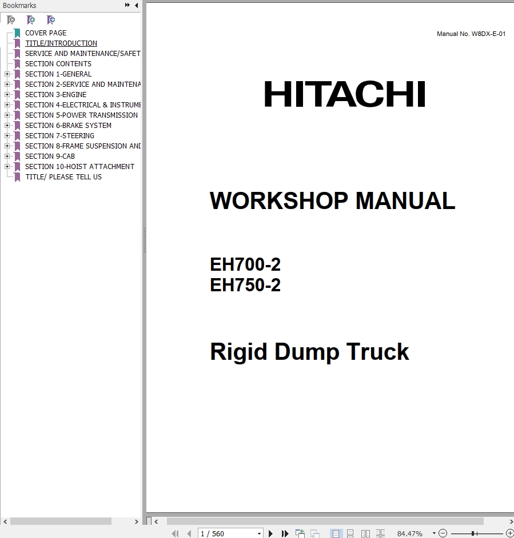
Task: Select SECTION 5-POWER TRANSMISSION bookmark label
Action: (x=81, y=115)
